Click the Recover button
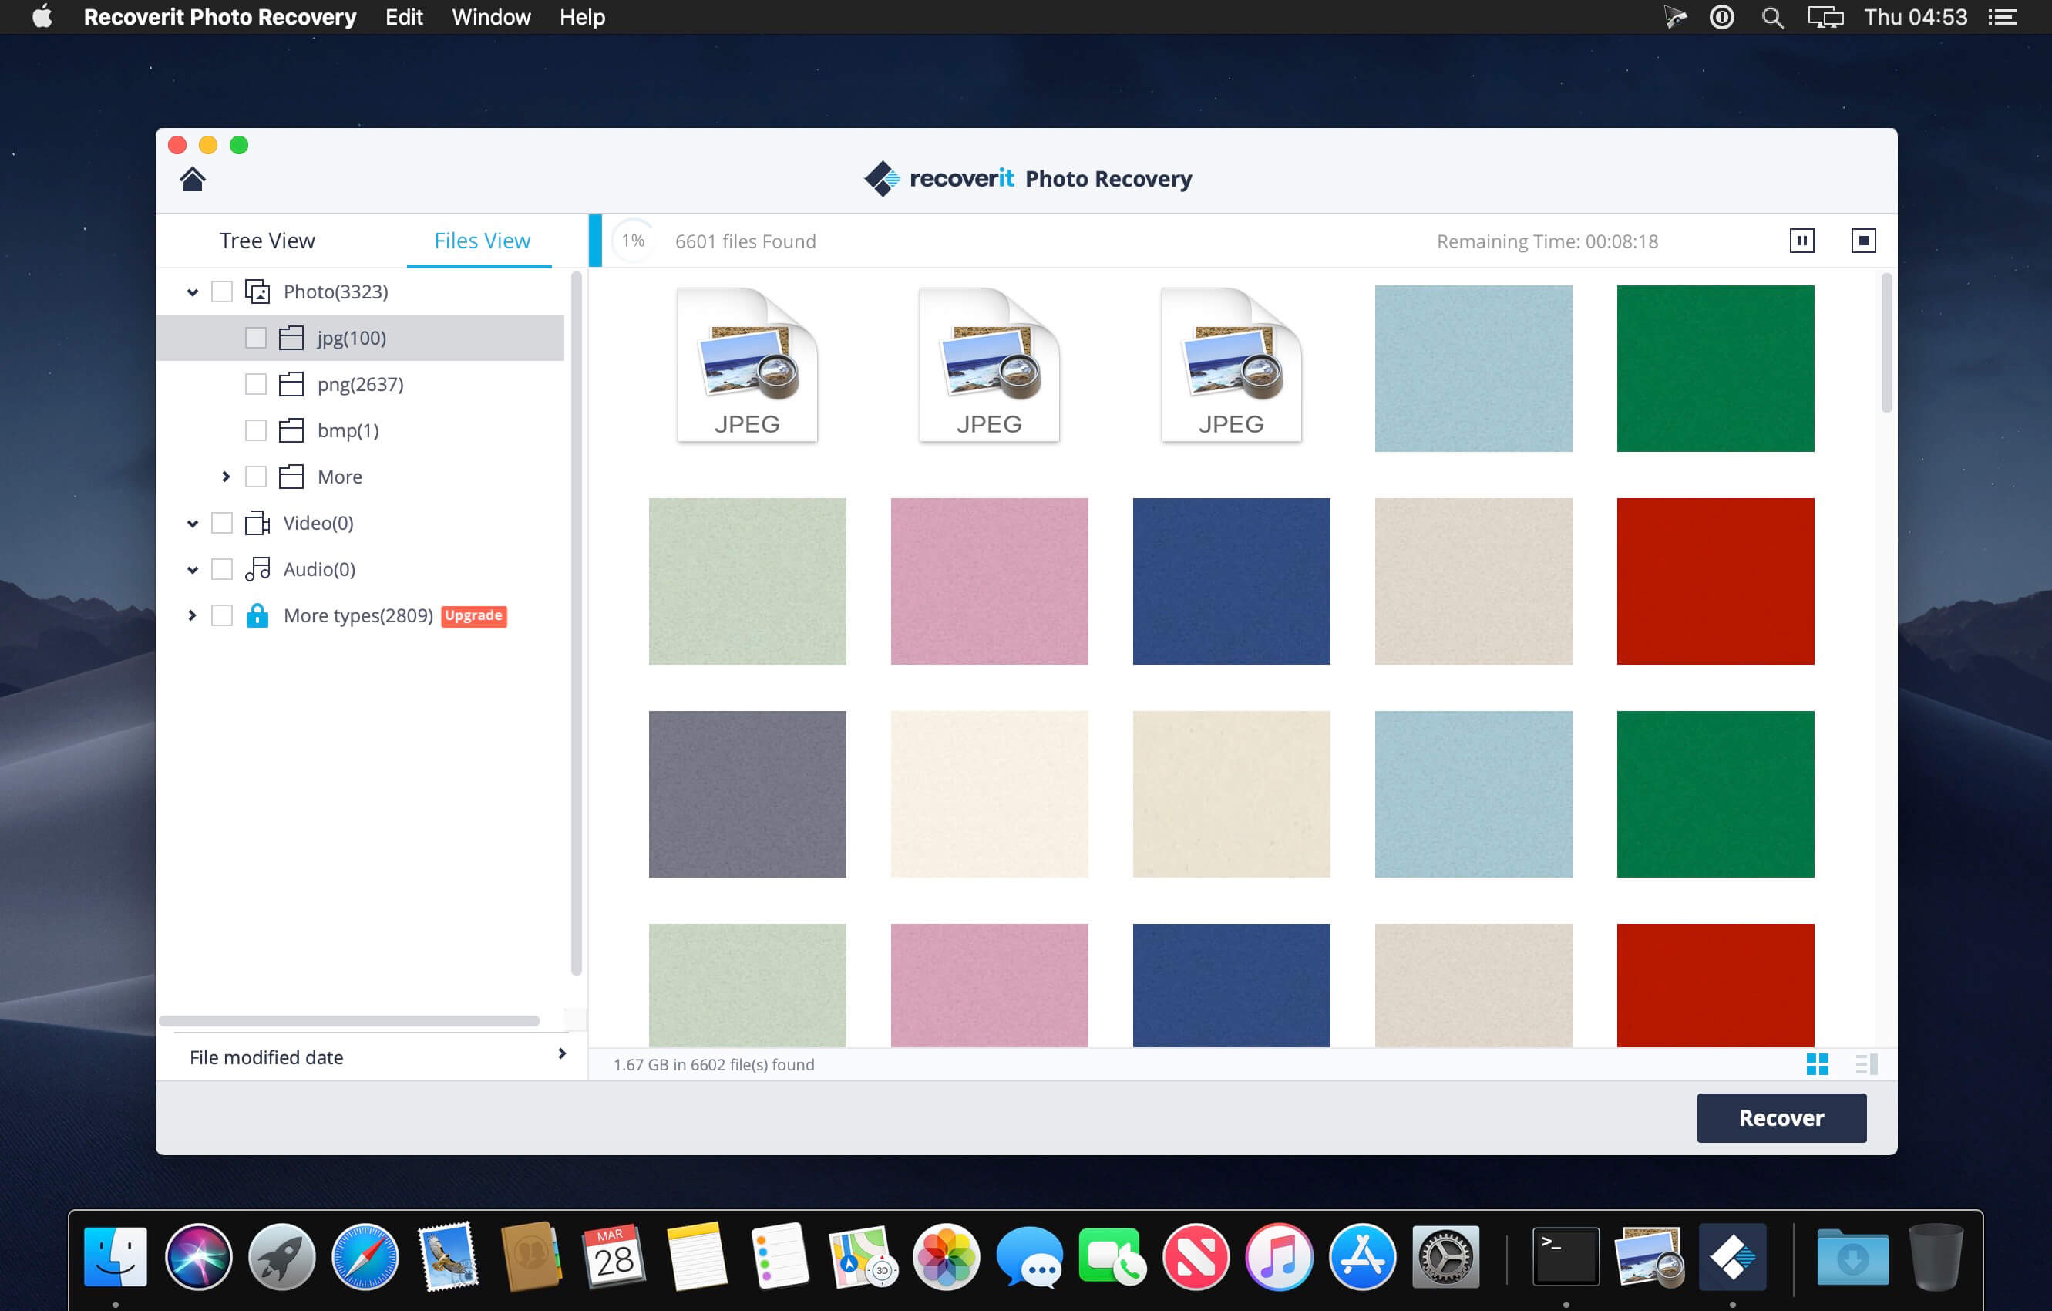Viewport: 2052px width, 1311px height. click(x=1781, y=1117)
